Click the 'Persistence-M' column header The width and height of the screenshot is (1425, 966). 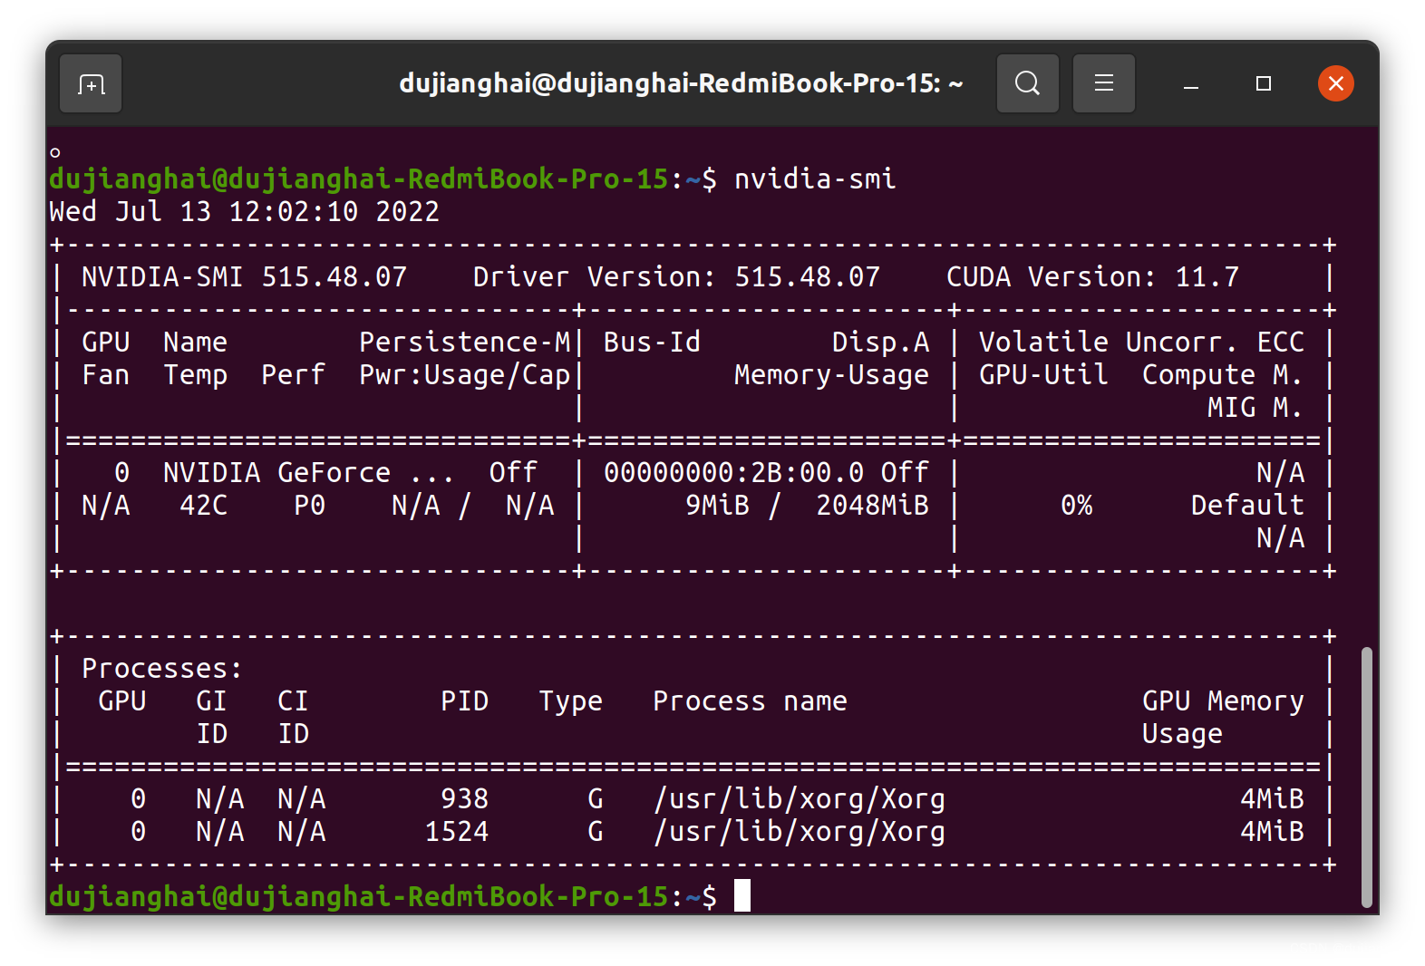click(x=464, y=342)
